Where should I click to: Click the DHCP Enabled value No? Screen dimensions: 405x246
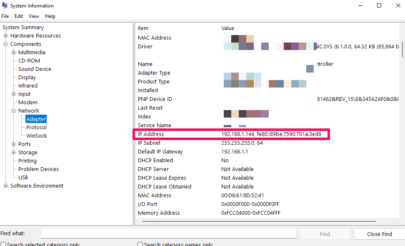[225, 161]
